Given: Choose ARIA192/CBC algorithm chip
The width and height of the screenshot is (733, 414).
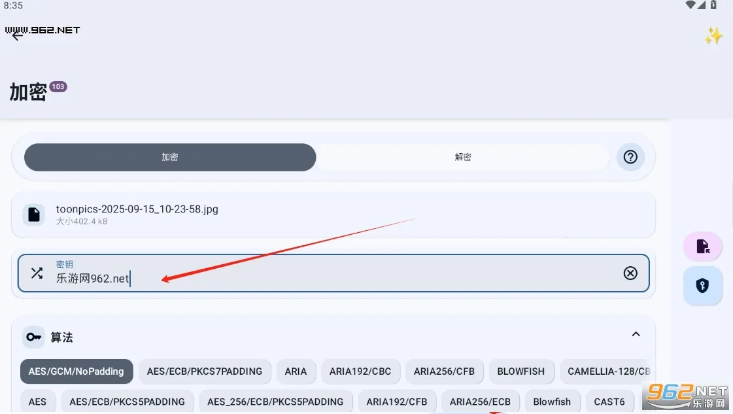Looking at the screenshot, I should [360, 371].
